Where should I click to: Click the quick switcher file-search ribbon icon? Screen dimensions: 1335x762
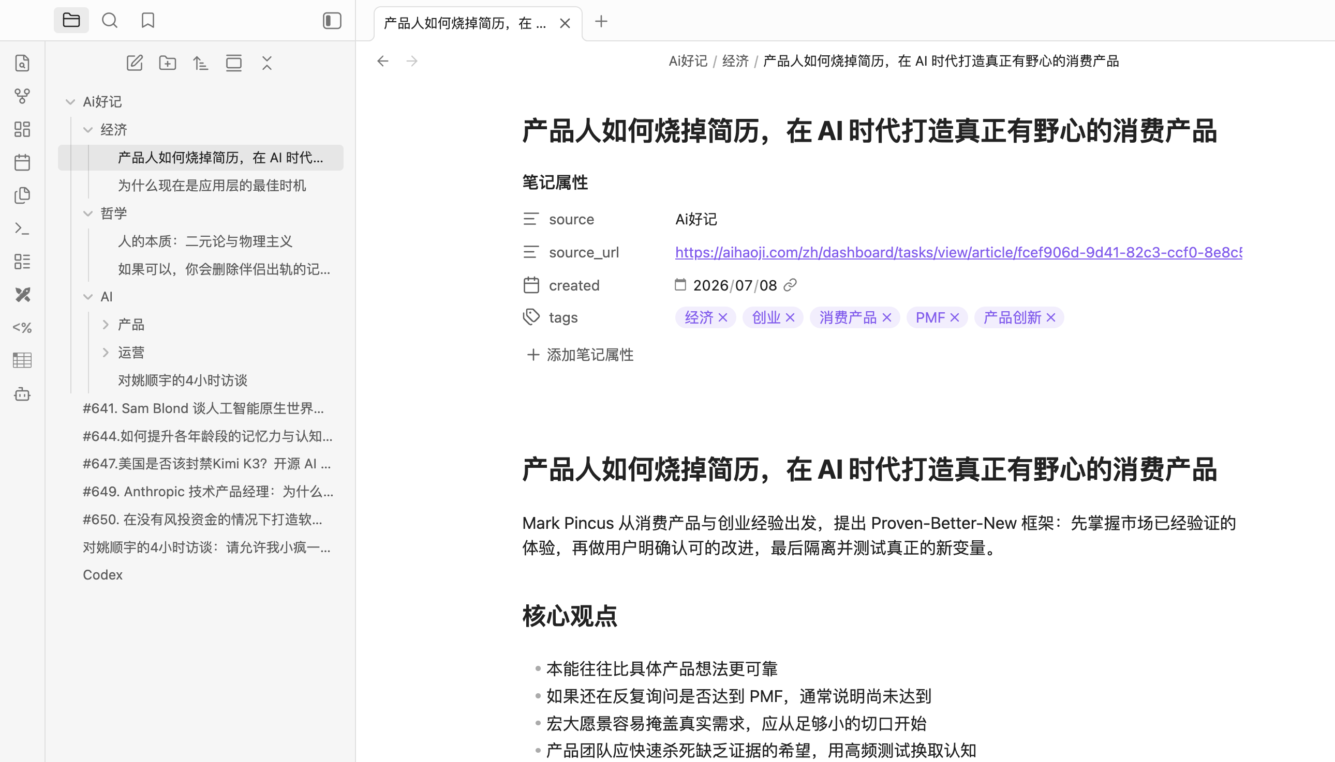click(x=22, y=63)
